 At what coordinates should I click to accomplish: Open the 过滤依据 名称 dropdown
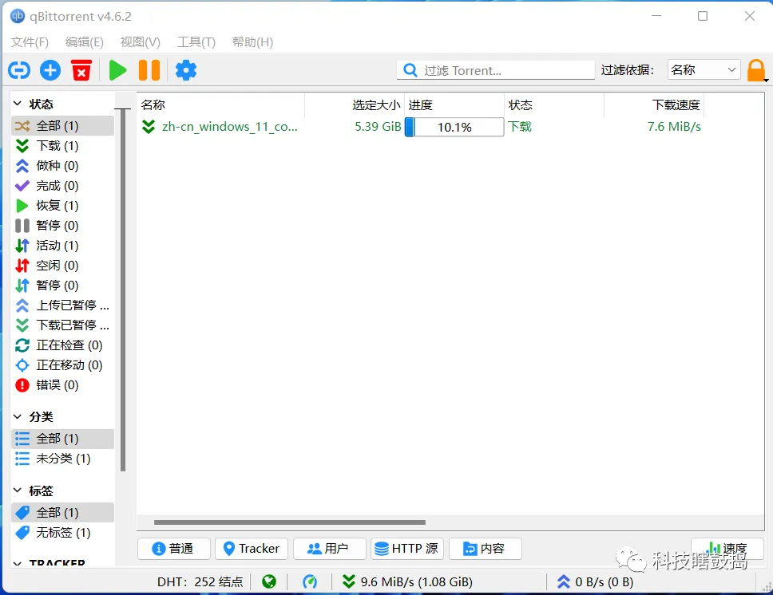point(704,70)
